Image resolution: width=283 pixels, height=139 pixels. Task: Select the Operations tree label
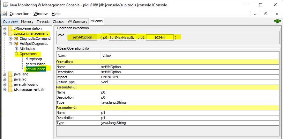point(28,54)
